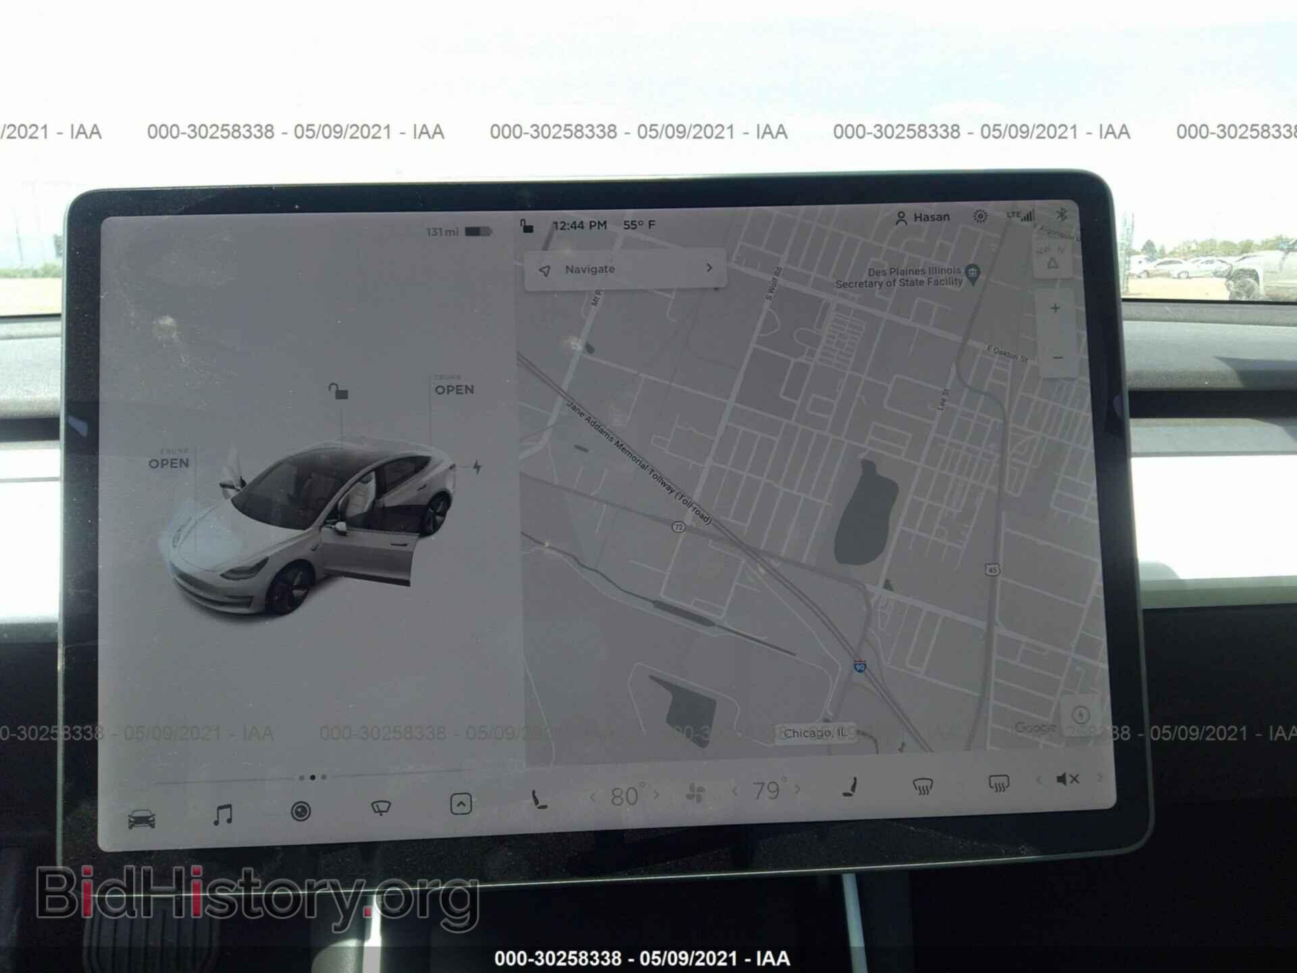Open the Navigate search box

click(626, 269)
